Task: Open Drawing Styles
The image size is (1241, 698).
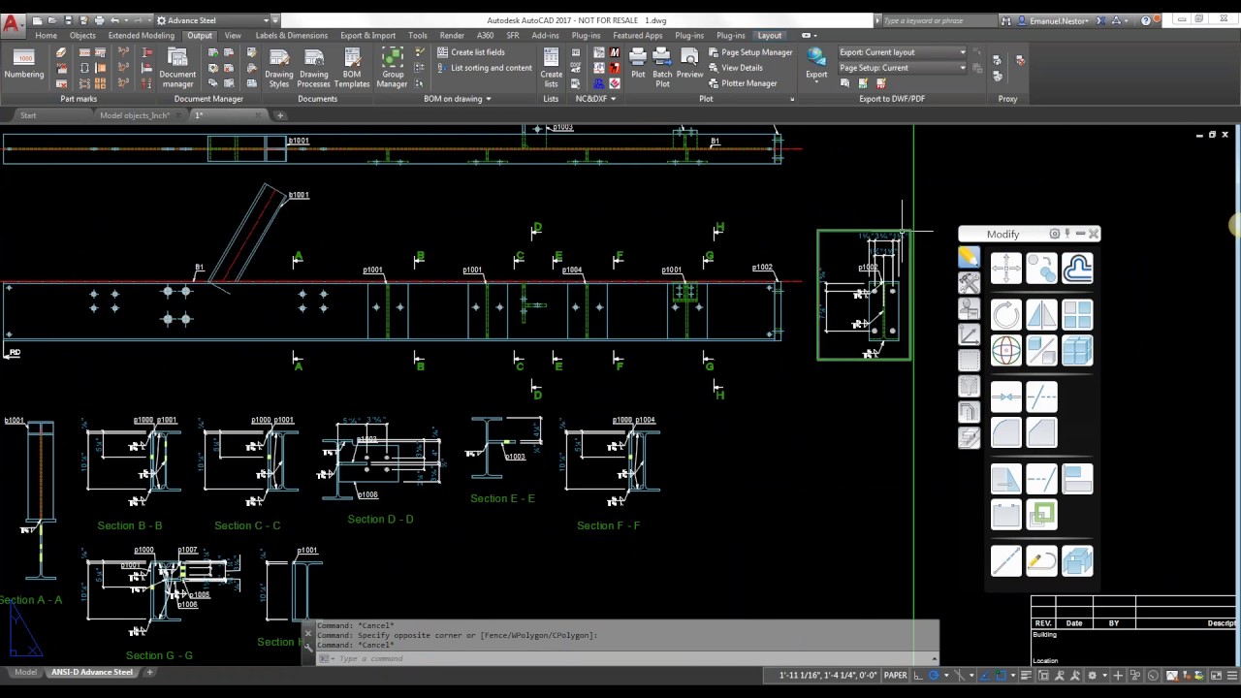Action: click(278, 68)
